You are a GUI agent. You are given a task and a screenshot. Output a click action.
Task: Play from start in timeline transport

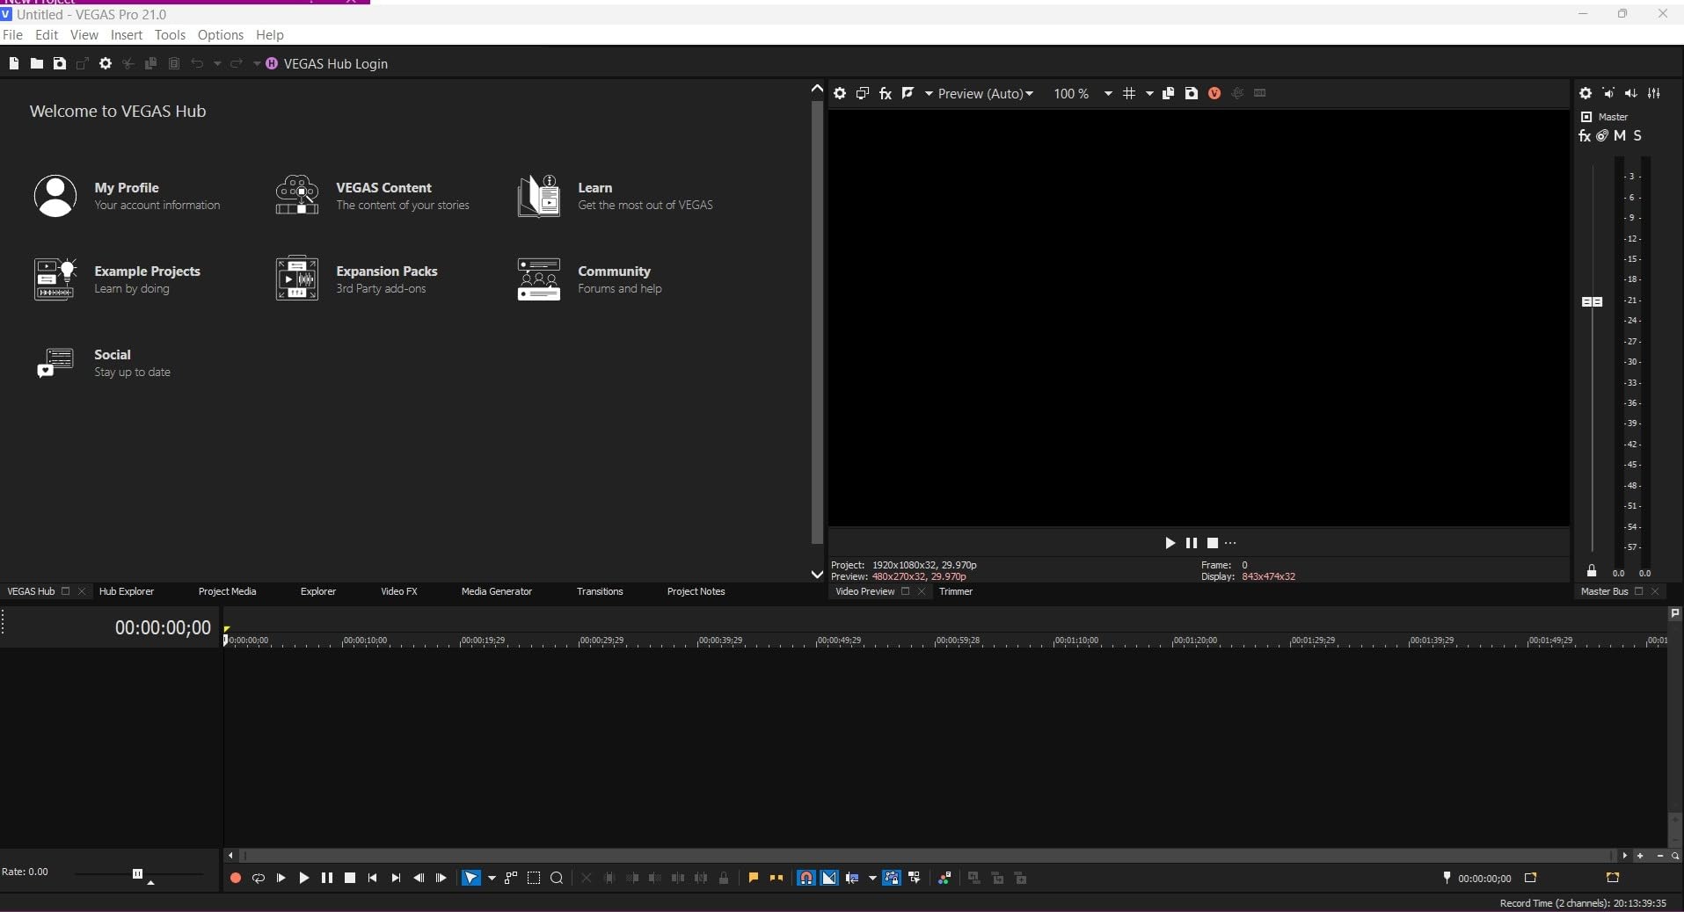click(x=281, y=878)
